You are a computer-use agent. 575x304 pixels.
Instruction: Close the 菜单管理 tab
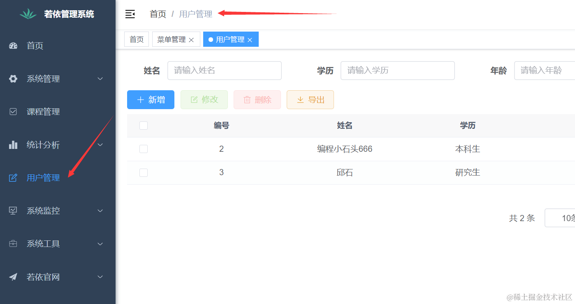[191, 40]
